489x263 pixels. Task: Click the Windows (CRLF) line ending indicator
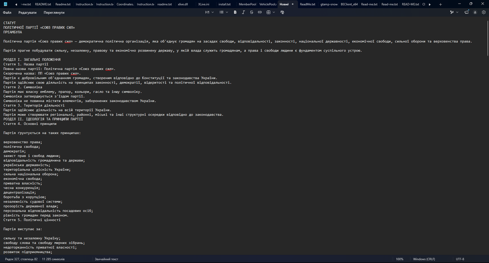coord(424,259)
